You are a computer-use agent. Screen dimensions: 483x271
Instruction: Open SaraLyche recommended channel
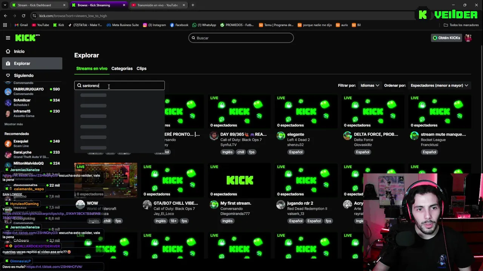(x=32, y=154)
